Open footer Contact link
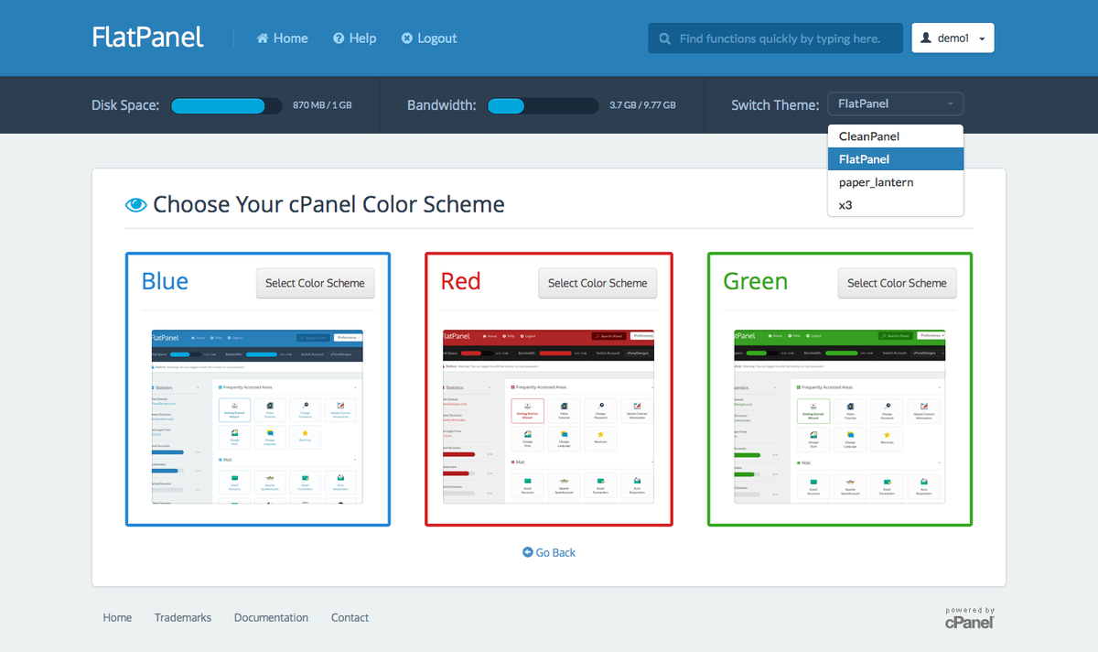 [x=350, y=617]
